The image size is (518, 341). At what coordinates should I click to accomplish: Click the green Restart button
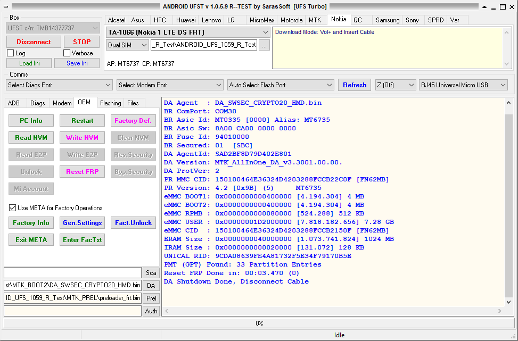click(83, 120)
